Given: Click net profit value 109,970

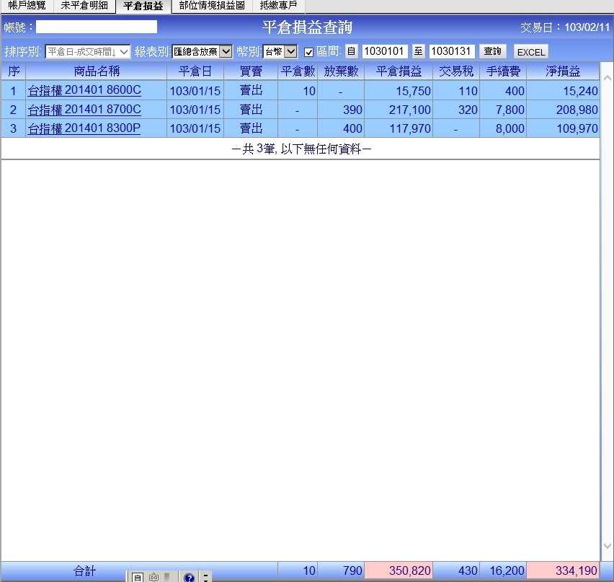Looking at the screenshot, I should 577,128.
